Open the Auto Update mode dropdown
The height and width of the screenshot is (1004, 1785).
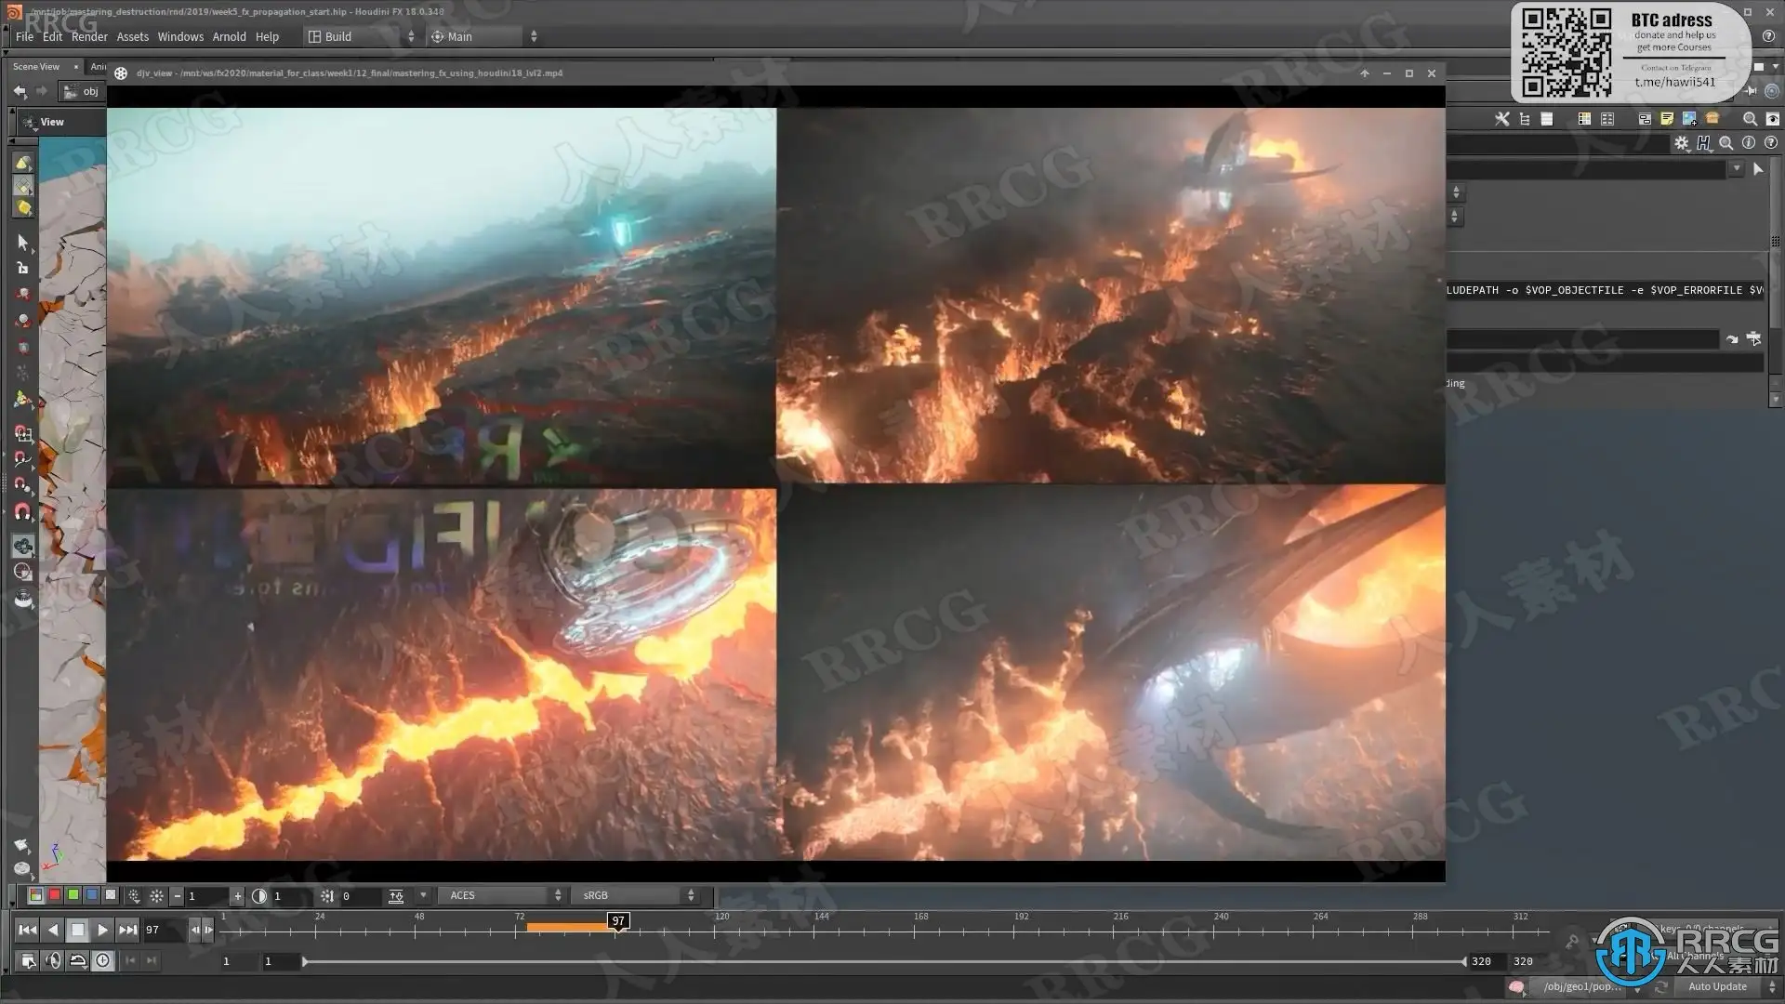(1728, 986)
